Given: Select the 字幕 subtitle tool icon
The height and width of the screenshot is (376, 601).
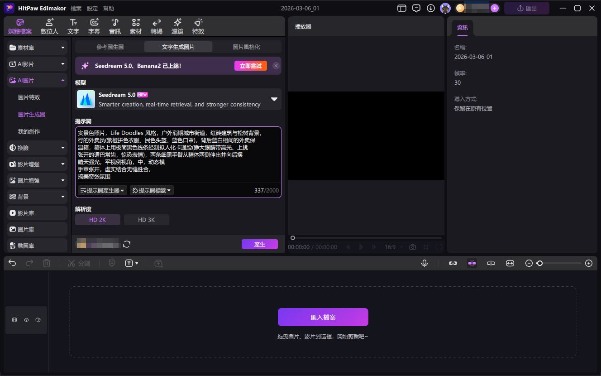Looking at the screenshot, I should pyautogui.click(x=94, y=26).
